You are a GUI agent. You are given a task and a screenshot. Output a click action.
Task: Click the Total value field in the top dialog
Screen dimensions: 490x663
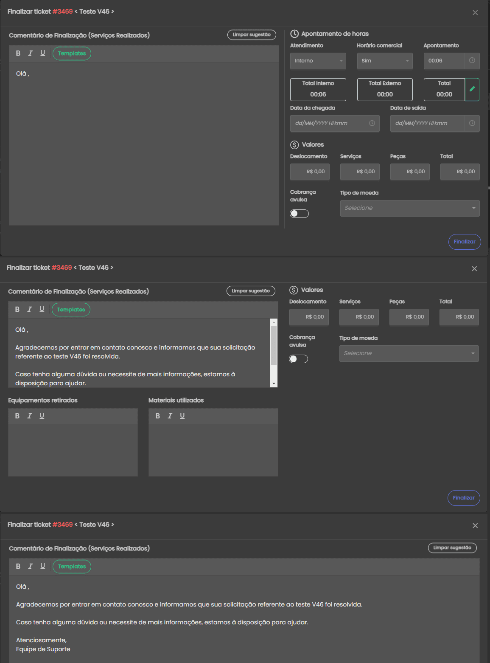[460, 172]
